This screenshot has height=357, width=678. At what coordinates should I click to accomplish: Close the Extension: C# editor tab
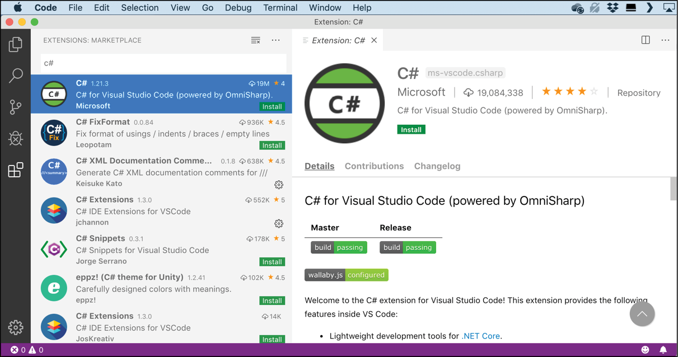[x=374, y=40]
